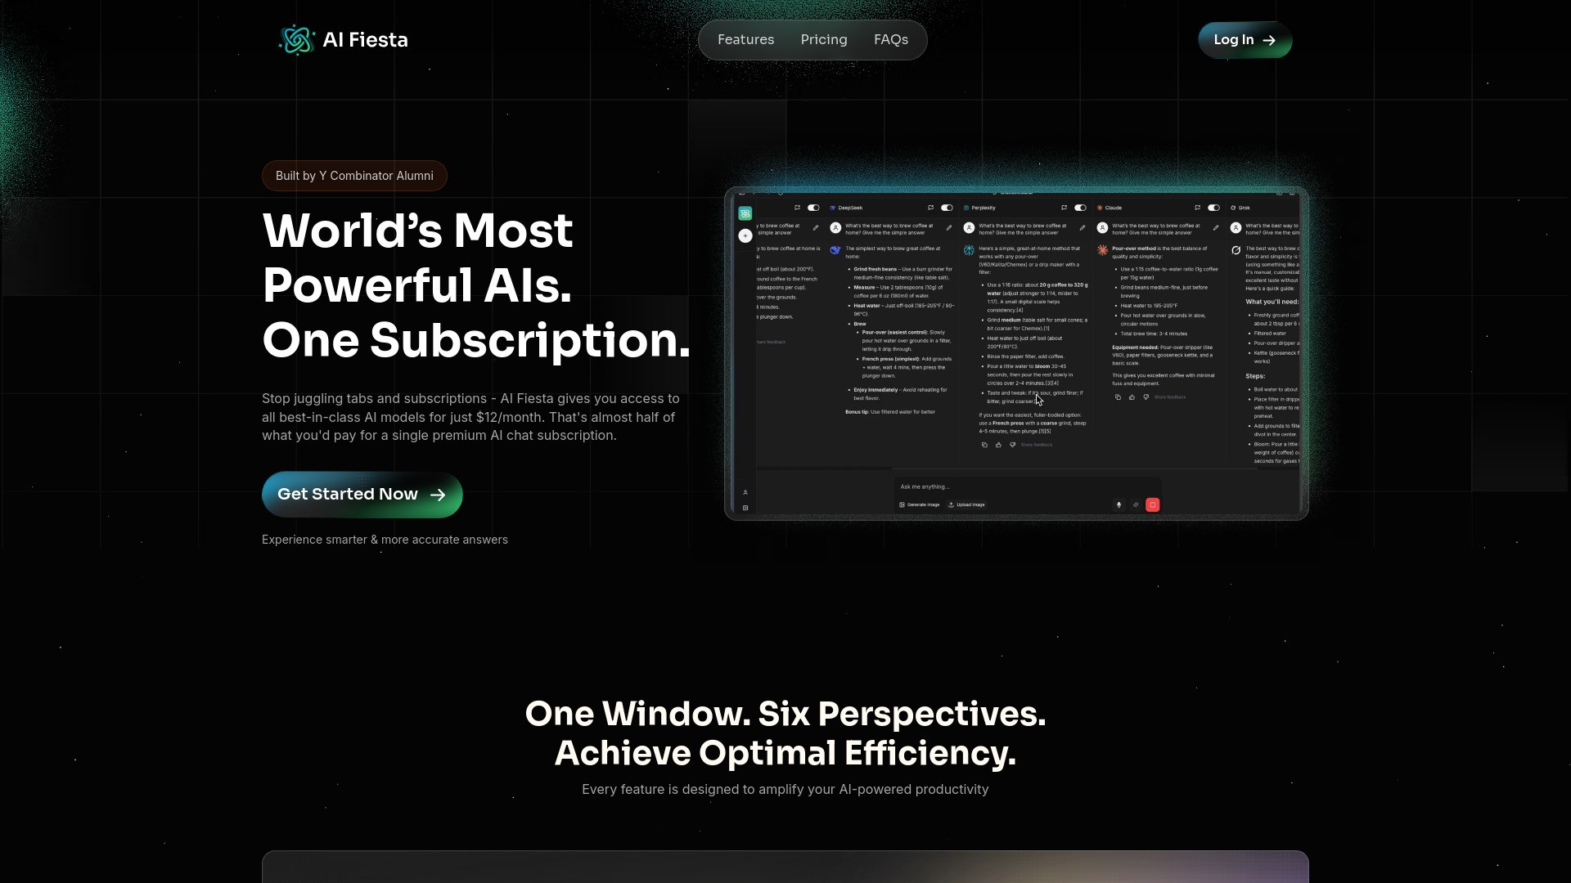The width and height of the screenshot is (1571, 883).
Task: Give a thumbs down to Perplexity's answer
Action: pos(1013,445)
